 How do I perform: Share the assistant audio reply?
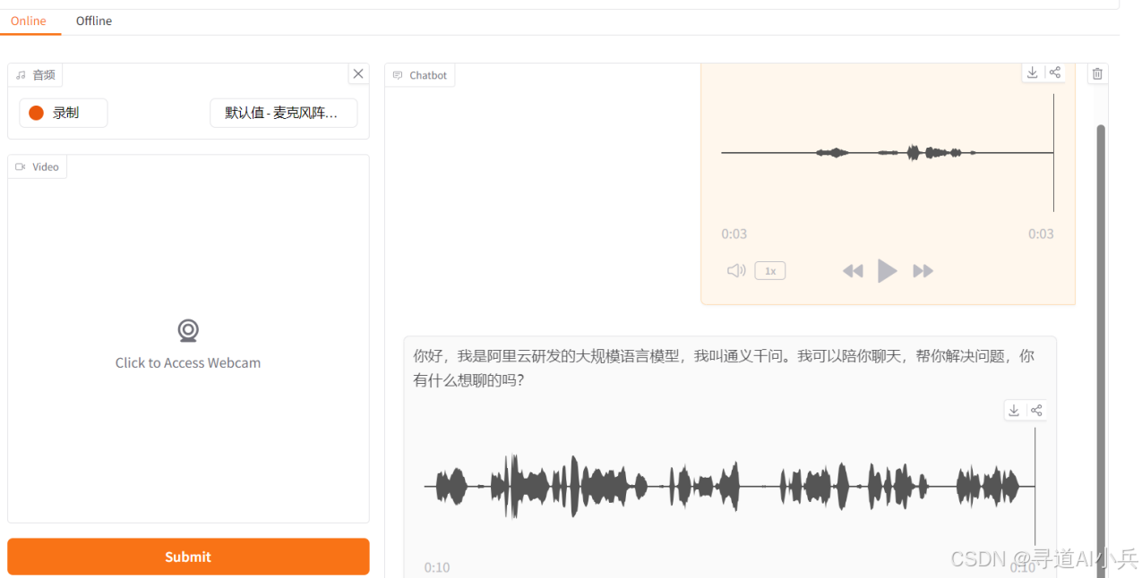(x=1036, y=410)
